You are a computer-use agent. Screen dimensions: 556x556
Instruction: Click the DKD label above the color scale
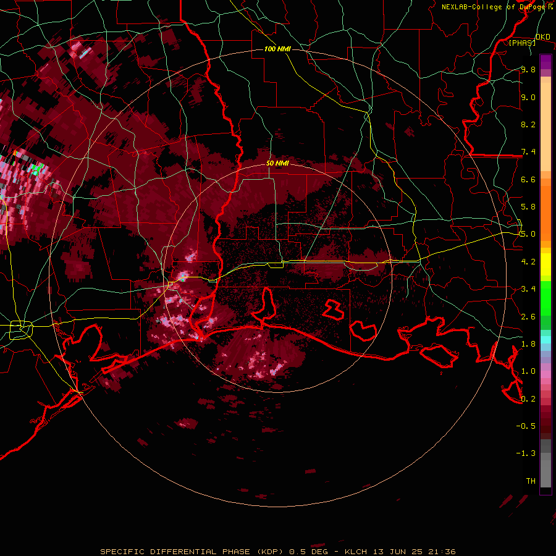point(543,37)
